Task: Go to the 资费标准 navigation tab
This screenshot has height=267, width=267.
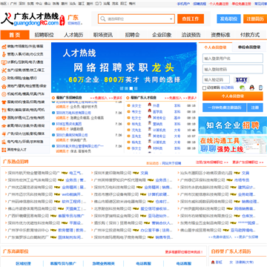Action: pyautogui.click(x=220, y=35)
